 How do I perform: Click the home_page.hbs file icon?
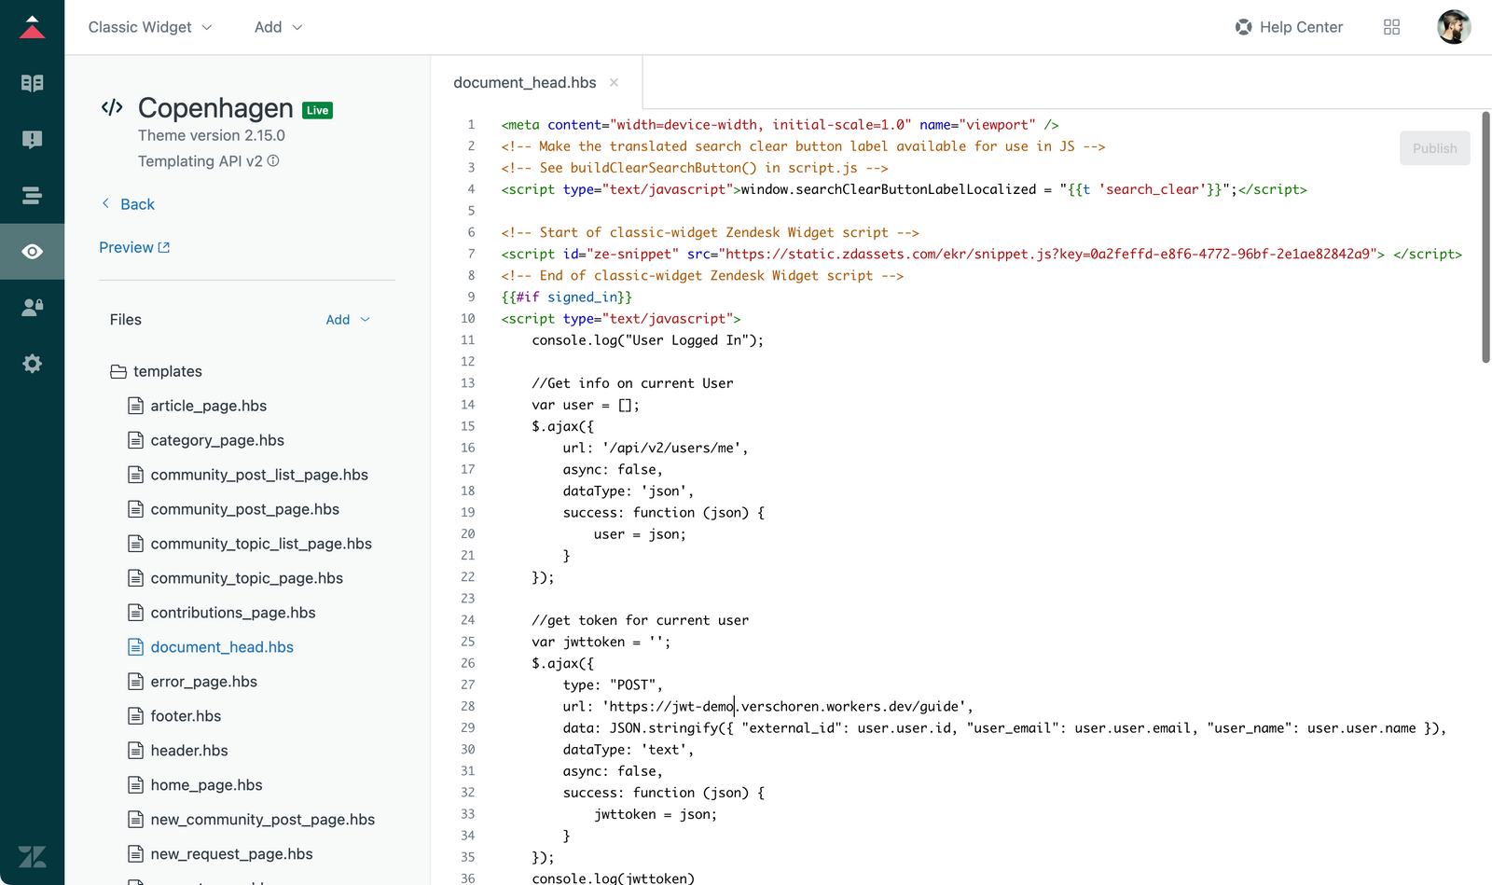coord(135,785)
